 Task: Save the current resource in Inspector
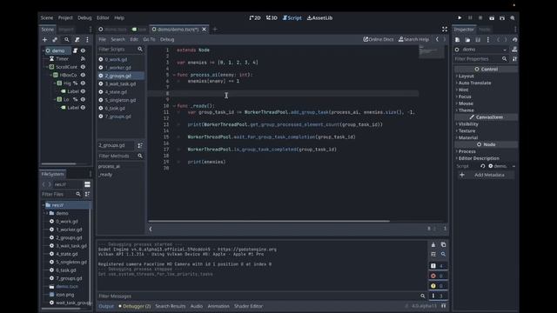point(478,40)
